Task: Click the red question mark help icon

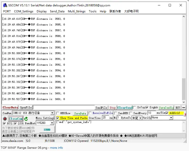Action: click(x=185, y=114)
